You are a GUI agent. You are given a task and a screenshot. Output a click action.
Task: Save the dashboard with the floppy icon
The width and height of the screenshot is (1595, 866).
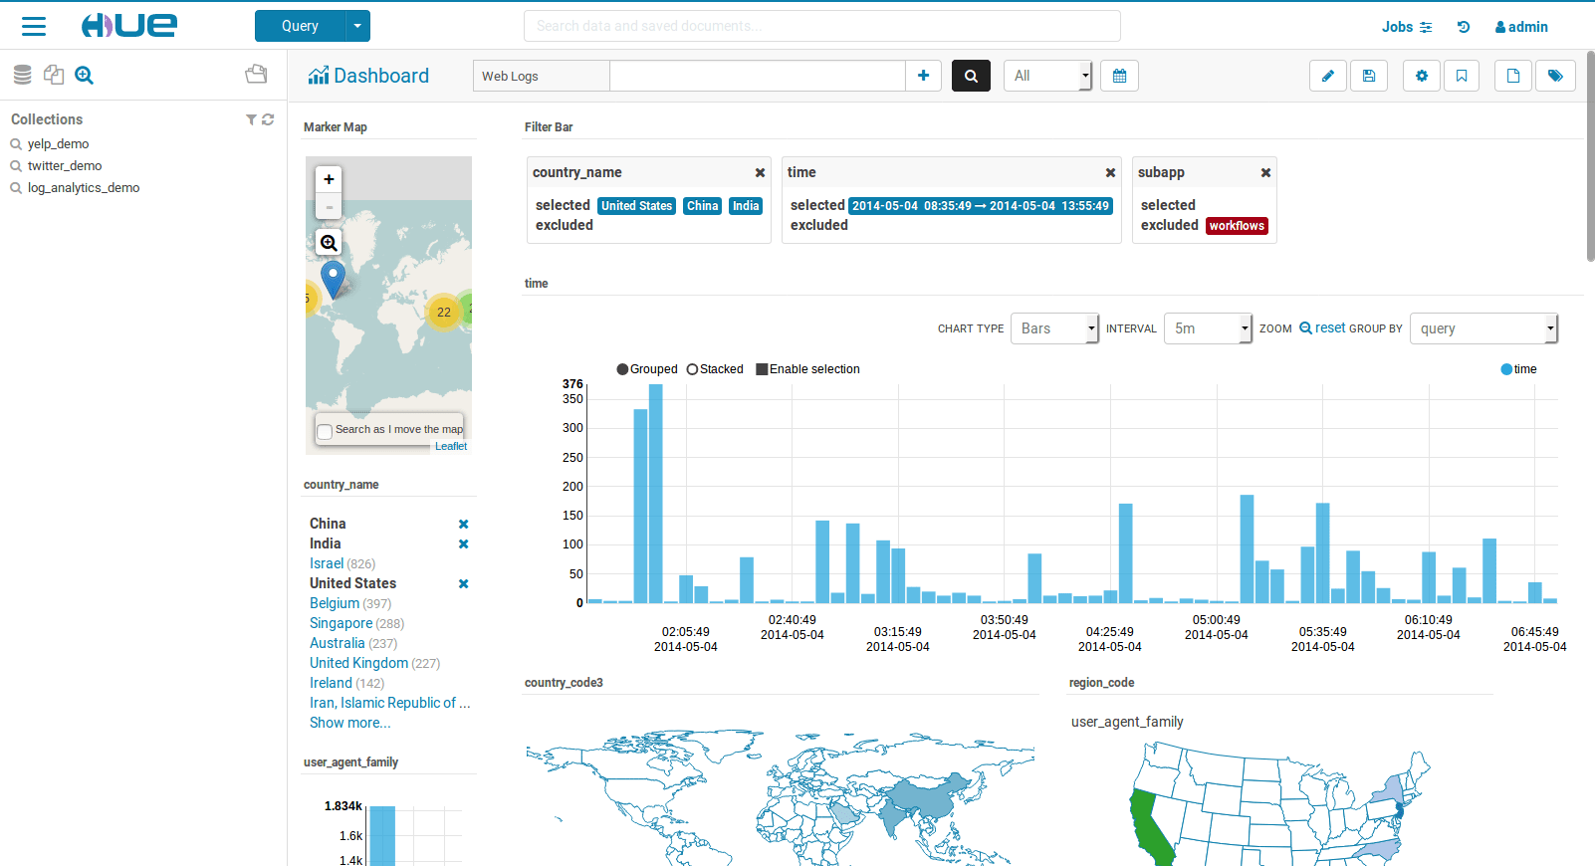1369,76
